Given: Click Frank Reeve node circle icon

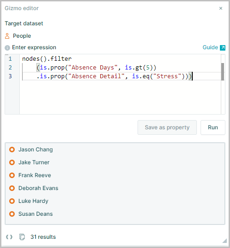Looking at the screenshot, I should 12,175.
